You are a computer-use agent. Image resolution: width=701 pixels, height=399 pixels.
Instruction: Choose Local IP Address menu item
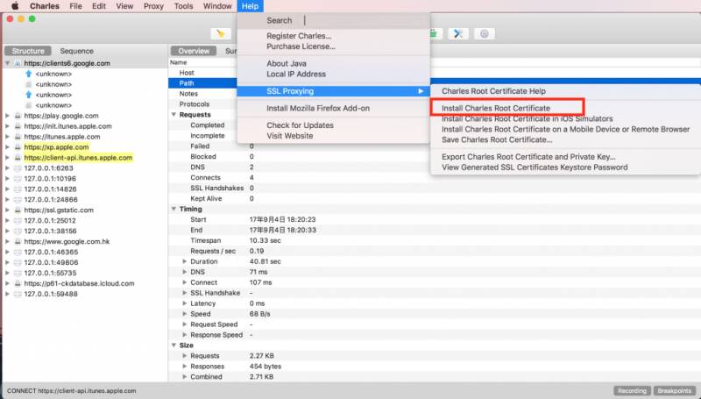[x=296, y=75]
